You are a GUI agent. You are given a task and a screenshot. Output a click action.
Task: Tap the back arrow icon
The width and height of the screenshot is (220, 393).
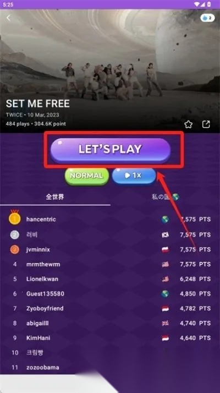coord(8,18)
